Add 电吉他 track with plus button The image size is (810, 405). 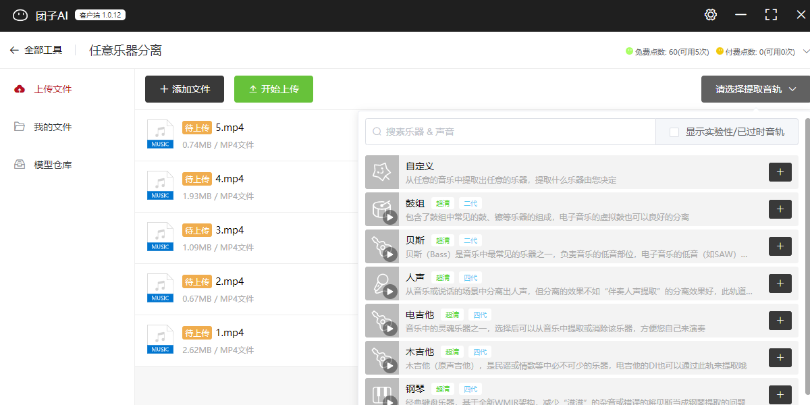click(780, 321)
